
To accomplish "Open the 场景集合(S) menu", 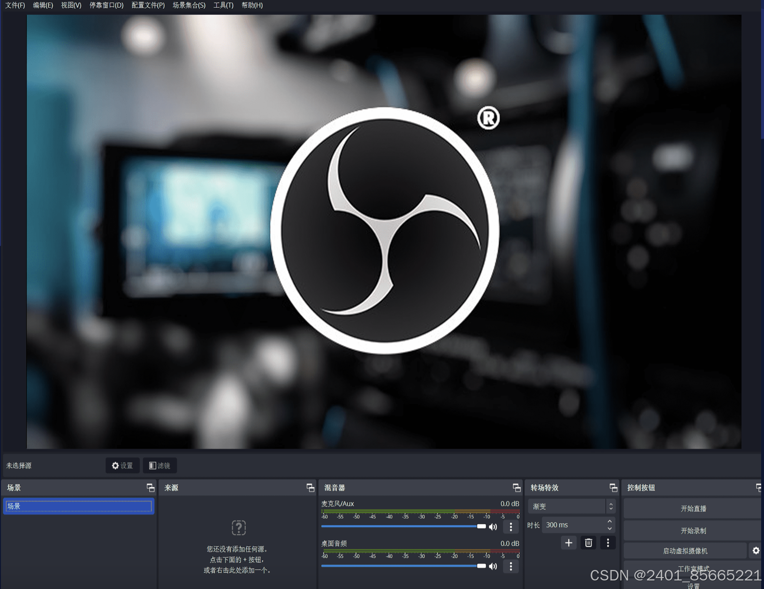I will [189, 5].
